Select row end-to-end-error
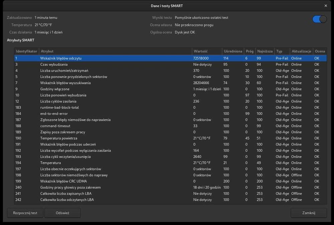Image resolution: width=334 pixels, height=225 pixels. (170, 114)
